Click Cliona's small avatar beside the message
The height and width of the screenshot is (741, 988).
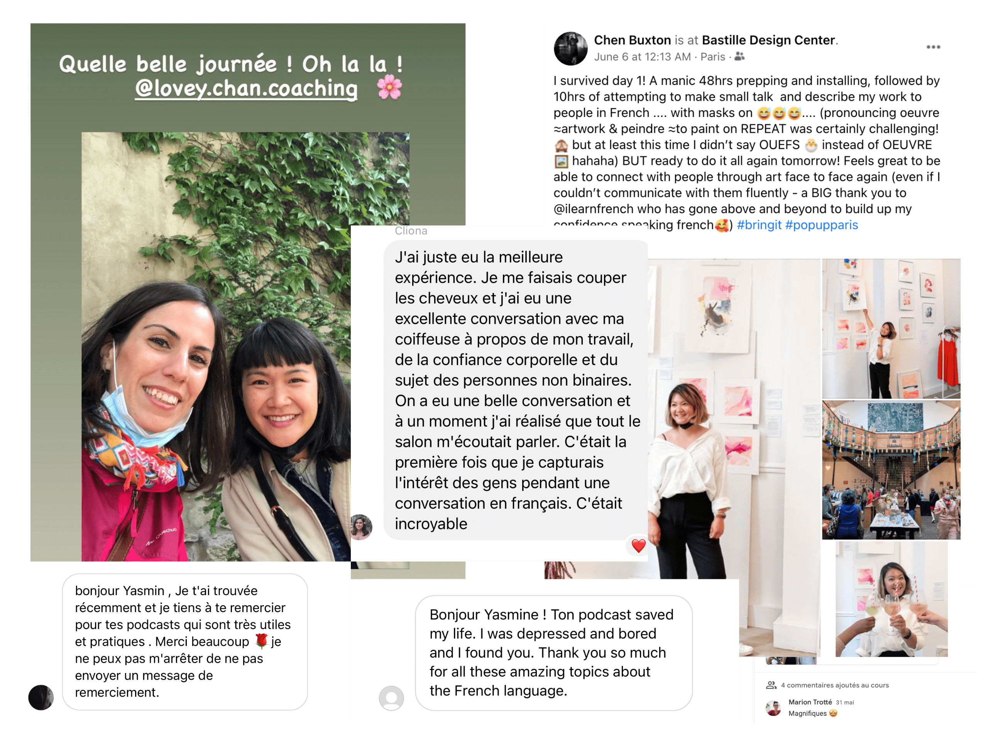coord(361,526)
